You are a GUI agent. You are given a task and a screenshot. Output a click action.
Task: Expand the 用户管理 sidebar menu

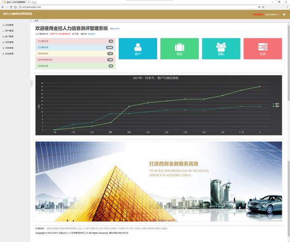[15, 31]
